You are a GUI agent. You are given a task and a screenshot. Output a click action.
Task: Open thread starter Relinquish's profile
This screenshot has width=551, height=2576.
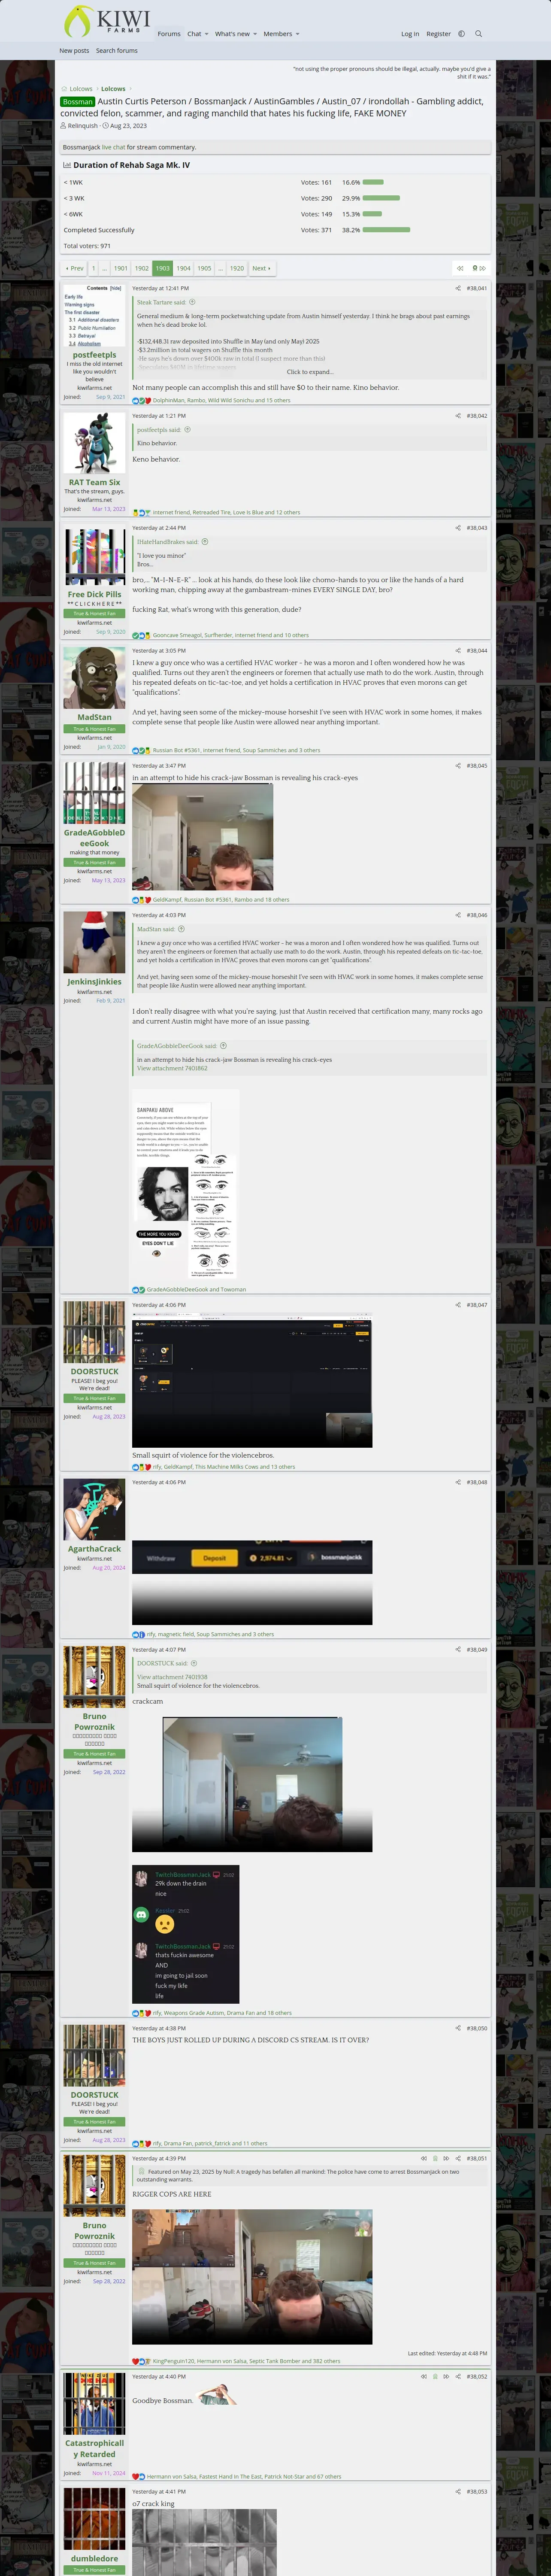(x=83, y=126)
